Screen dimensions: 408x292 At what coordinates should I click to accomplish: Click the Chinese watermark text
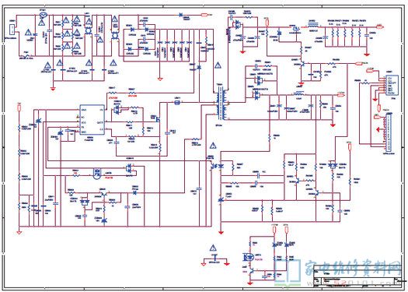click(x=352, y=267)
